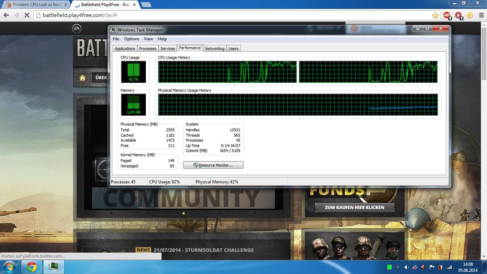
Task: Open Chrome from the taskbar
Action: click(x=31, y=267)
